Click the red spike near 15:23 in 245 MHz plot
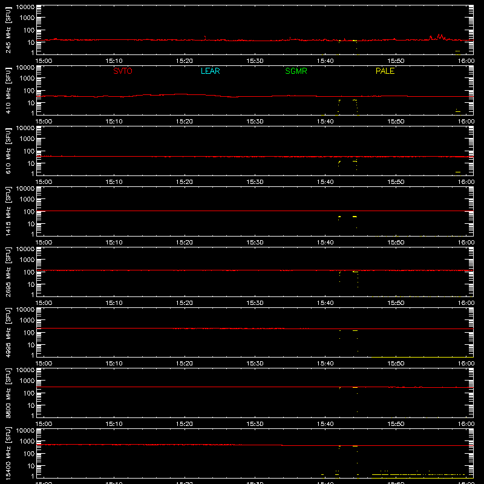484x484 pixels. tap(205, 38)
